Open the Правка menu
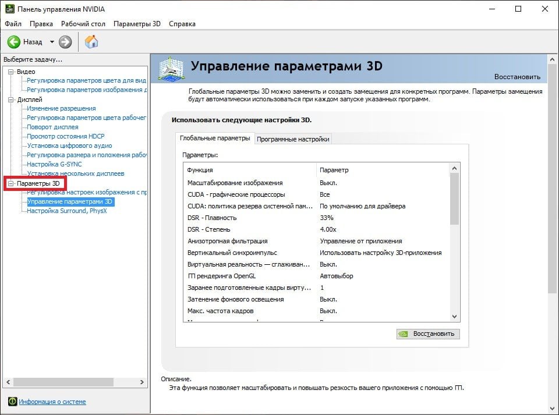 coord(41,24)
